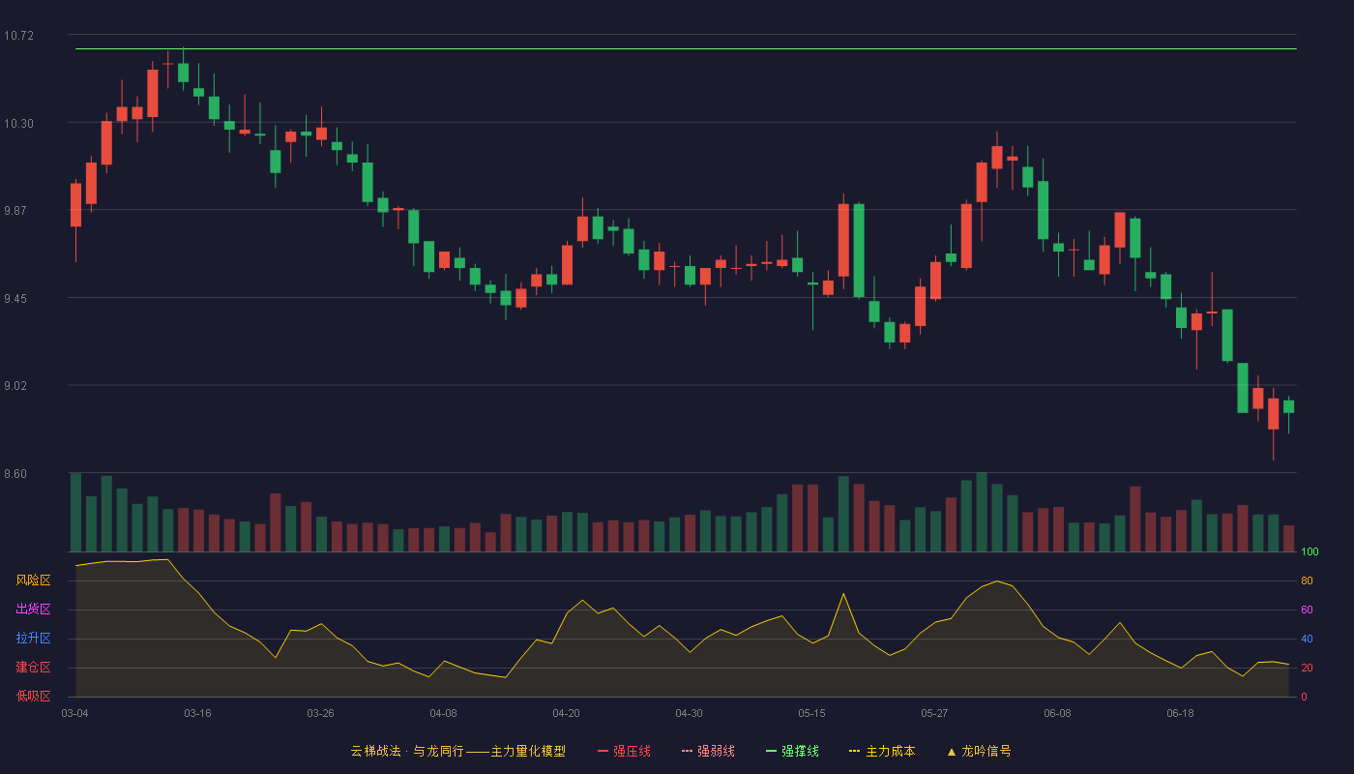Click the green horizontal support line near 10.72
This screenshot has height=774, width=1354.
tap(686, 48)
